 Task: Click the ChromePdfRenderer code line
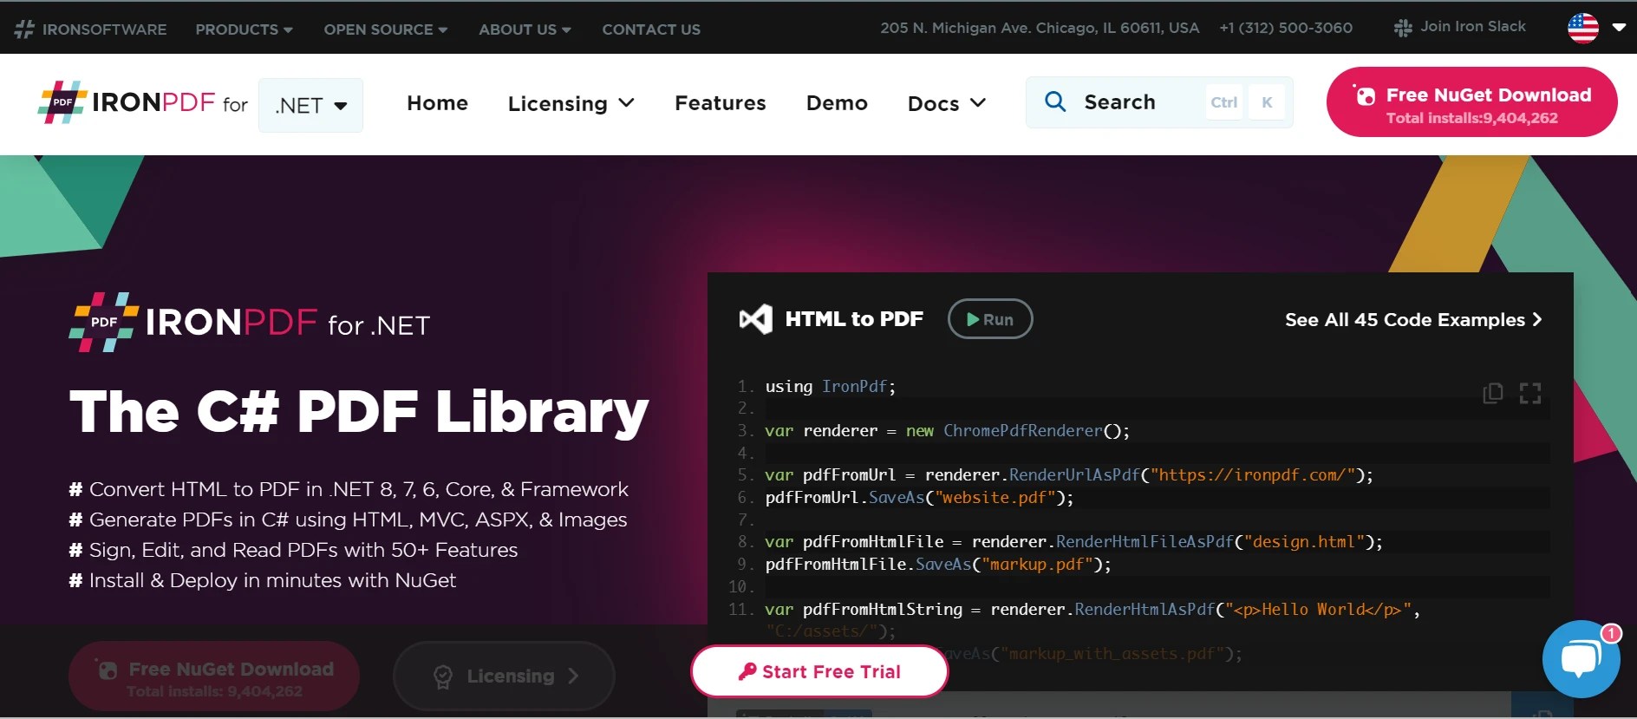pos(947,431)
